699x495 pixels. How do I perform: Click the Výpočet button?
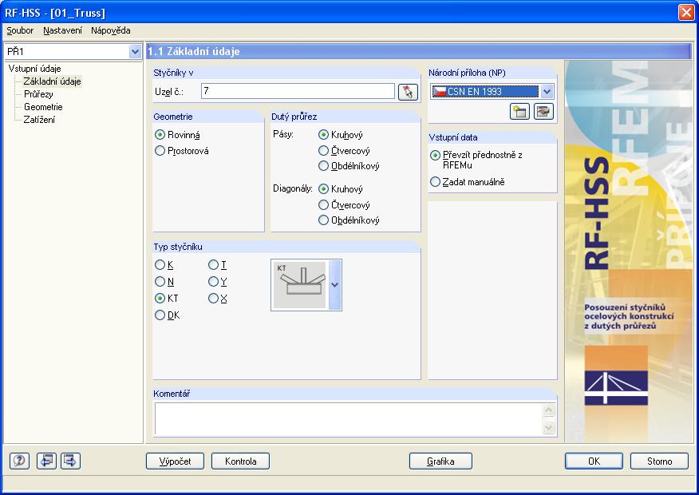(176, 461)
